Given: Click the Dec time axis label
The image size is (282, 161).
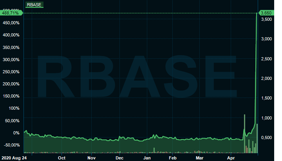Looking at the screenshot, I should pyautogui.click(x=119, y=158).
